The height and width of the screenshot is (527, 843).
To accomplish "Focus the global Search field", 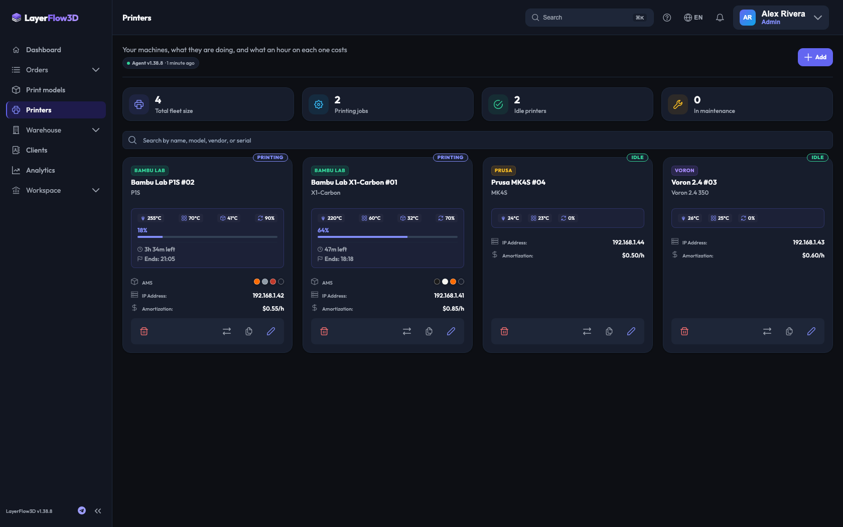I will (589, 18).
